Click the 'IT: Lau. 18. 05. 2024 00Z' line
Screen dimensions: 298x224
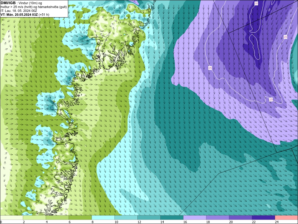pos(18,11)
